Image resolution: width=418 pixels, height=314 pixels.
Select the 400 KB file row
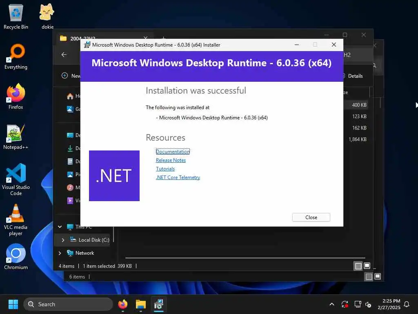tap(356, 105)
